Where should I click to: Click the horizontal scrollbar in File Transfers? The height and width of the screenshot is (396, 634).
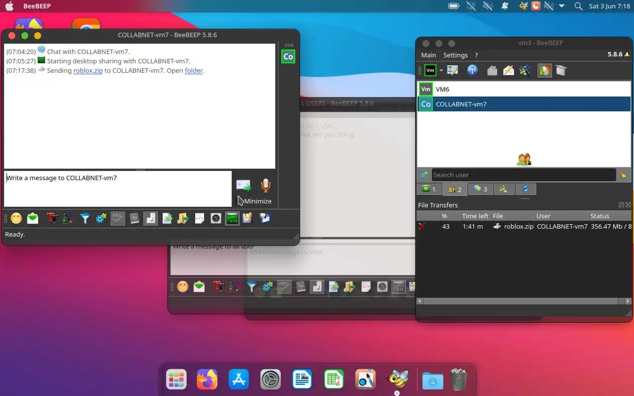point(521,301)
